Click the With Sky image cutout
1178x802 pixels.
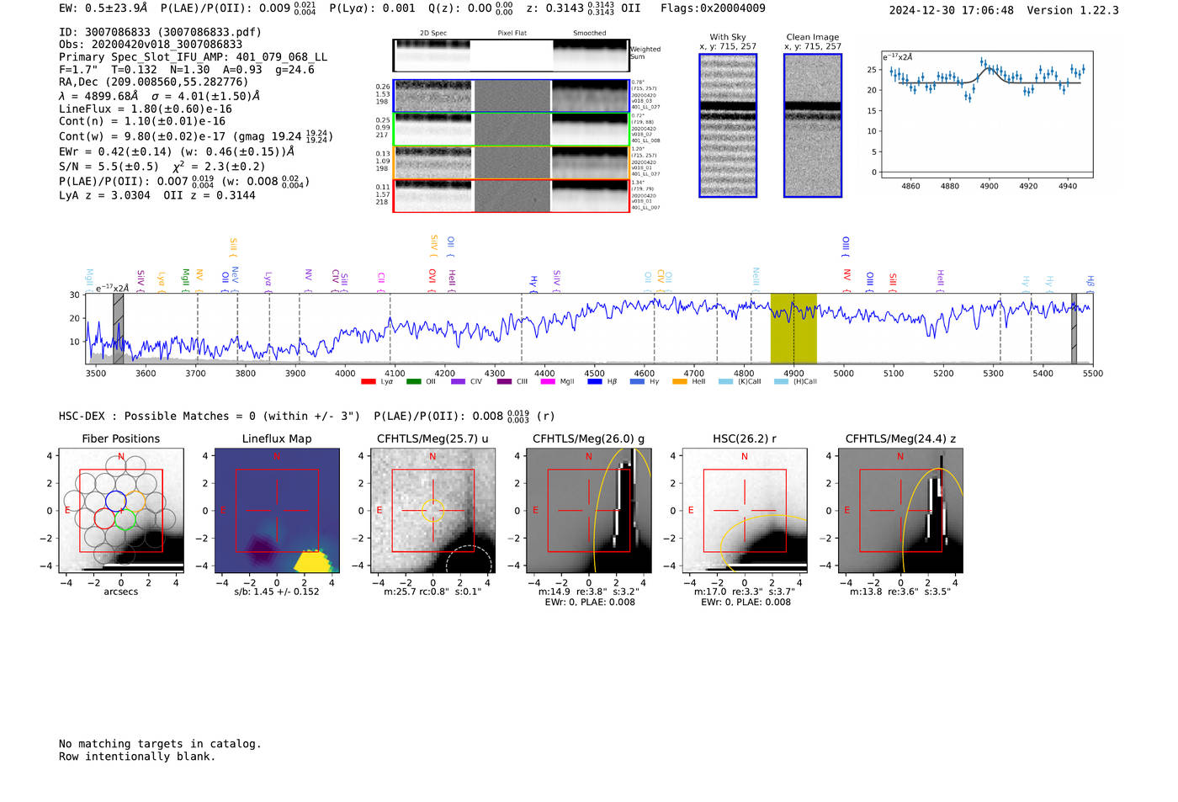point(728,125)
